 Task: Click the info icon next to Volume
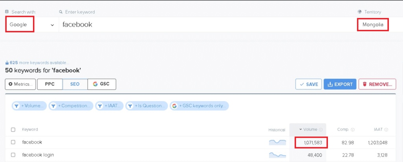coord(321,130)
